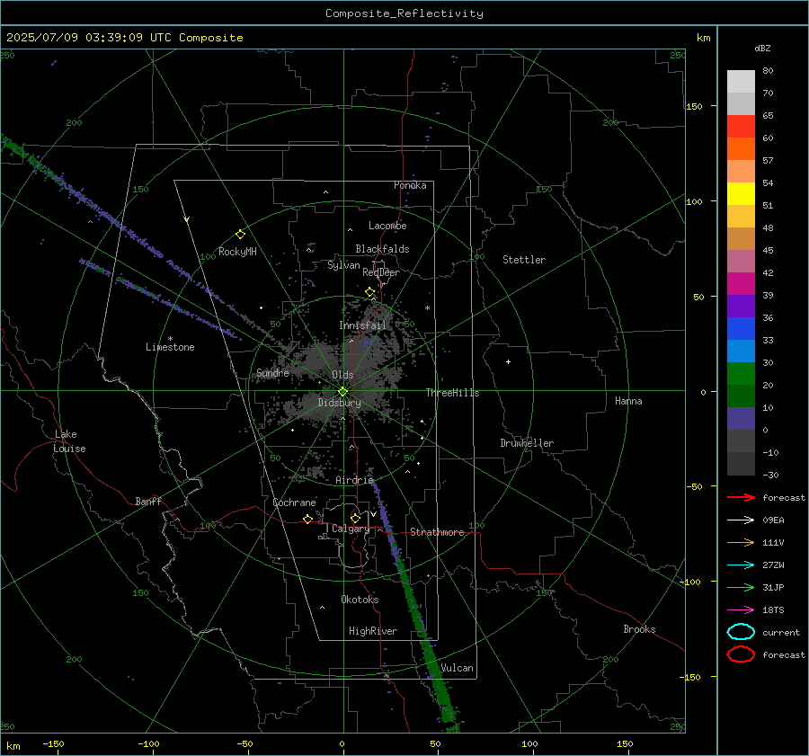Click the yellow diamond marker below Cochrane

(307, 519)
